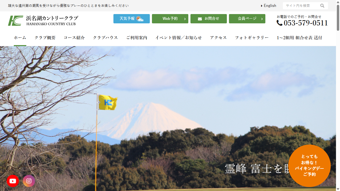Screen dimensions: 340x191
Task: Open イベント情報／お知らせ menu item
Action: (178, 38)
